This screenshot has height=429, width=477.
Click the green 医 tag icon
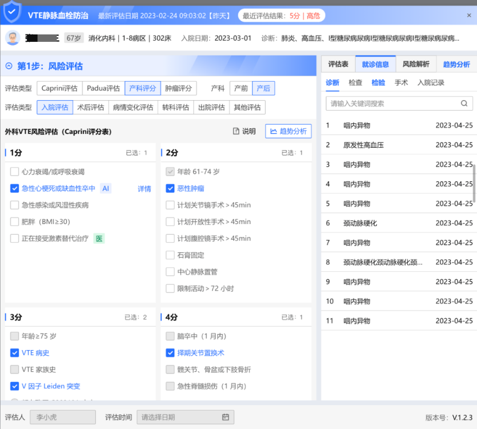[x=99, y=238]
